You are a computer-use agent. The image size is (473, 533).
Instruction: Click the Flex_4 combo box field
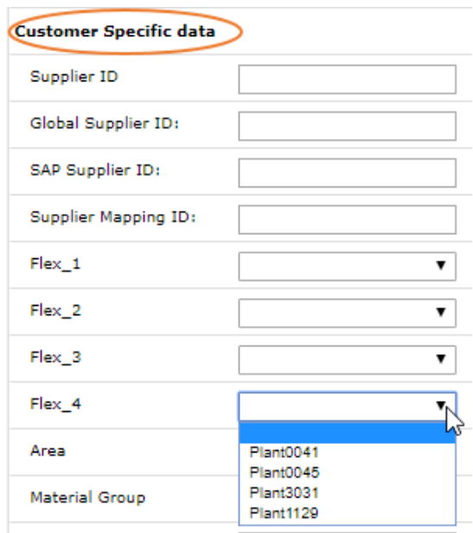coord(347,407)
